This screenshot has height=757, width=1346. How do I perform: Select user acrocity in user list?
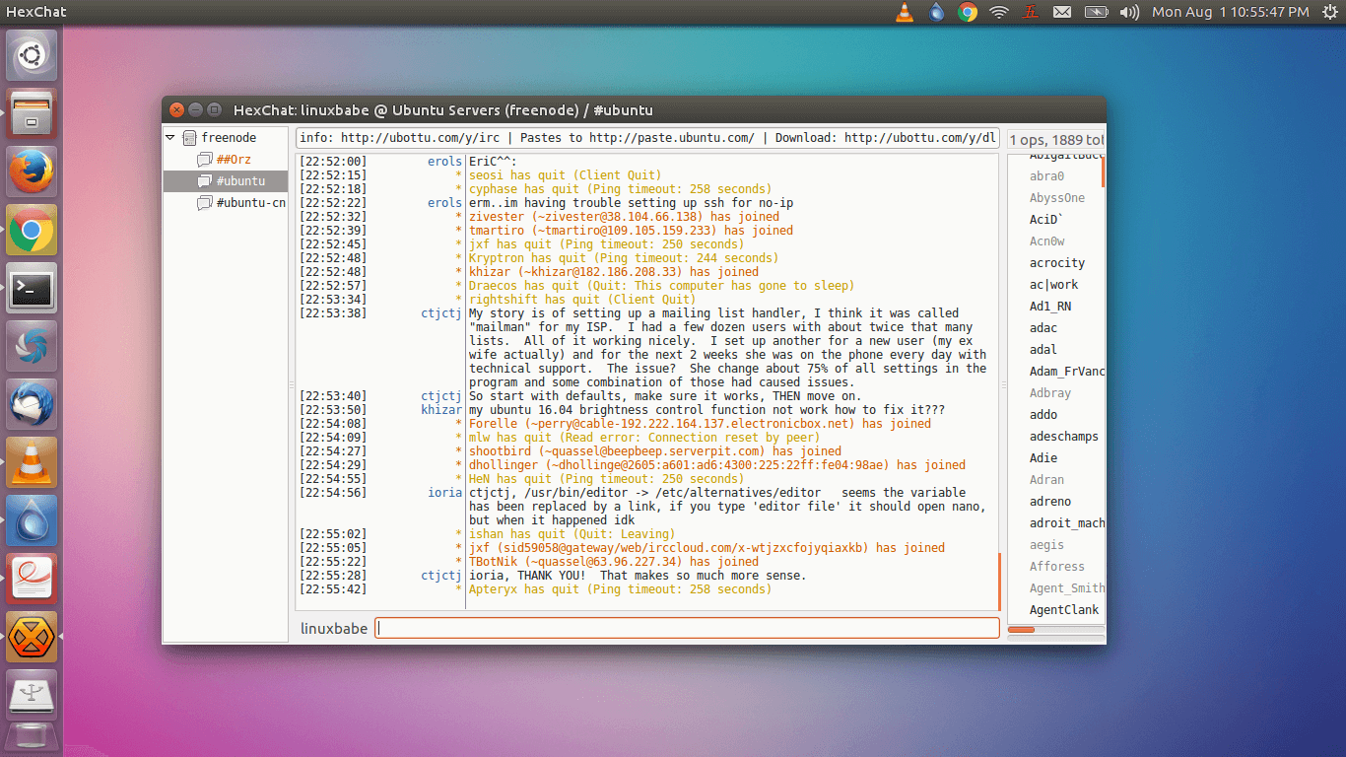[x=1056, y=263]
